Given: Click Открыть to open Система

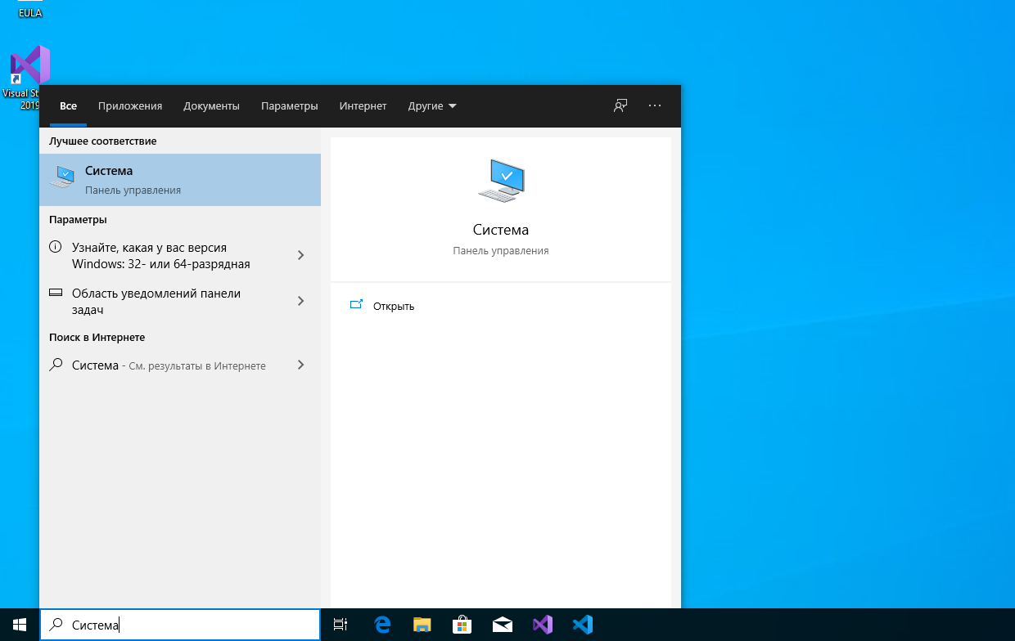Looking at the screenshot, I should [x=393, y=307].
